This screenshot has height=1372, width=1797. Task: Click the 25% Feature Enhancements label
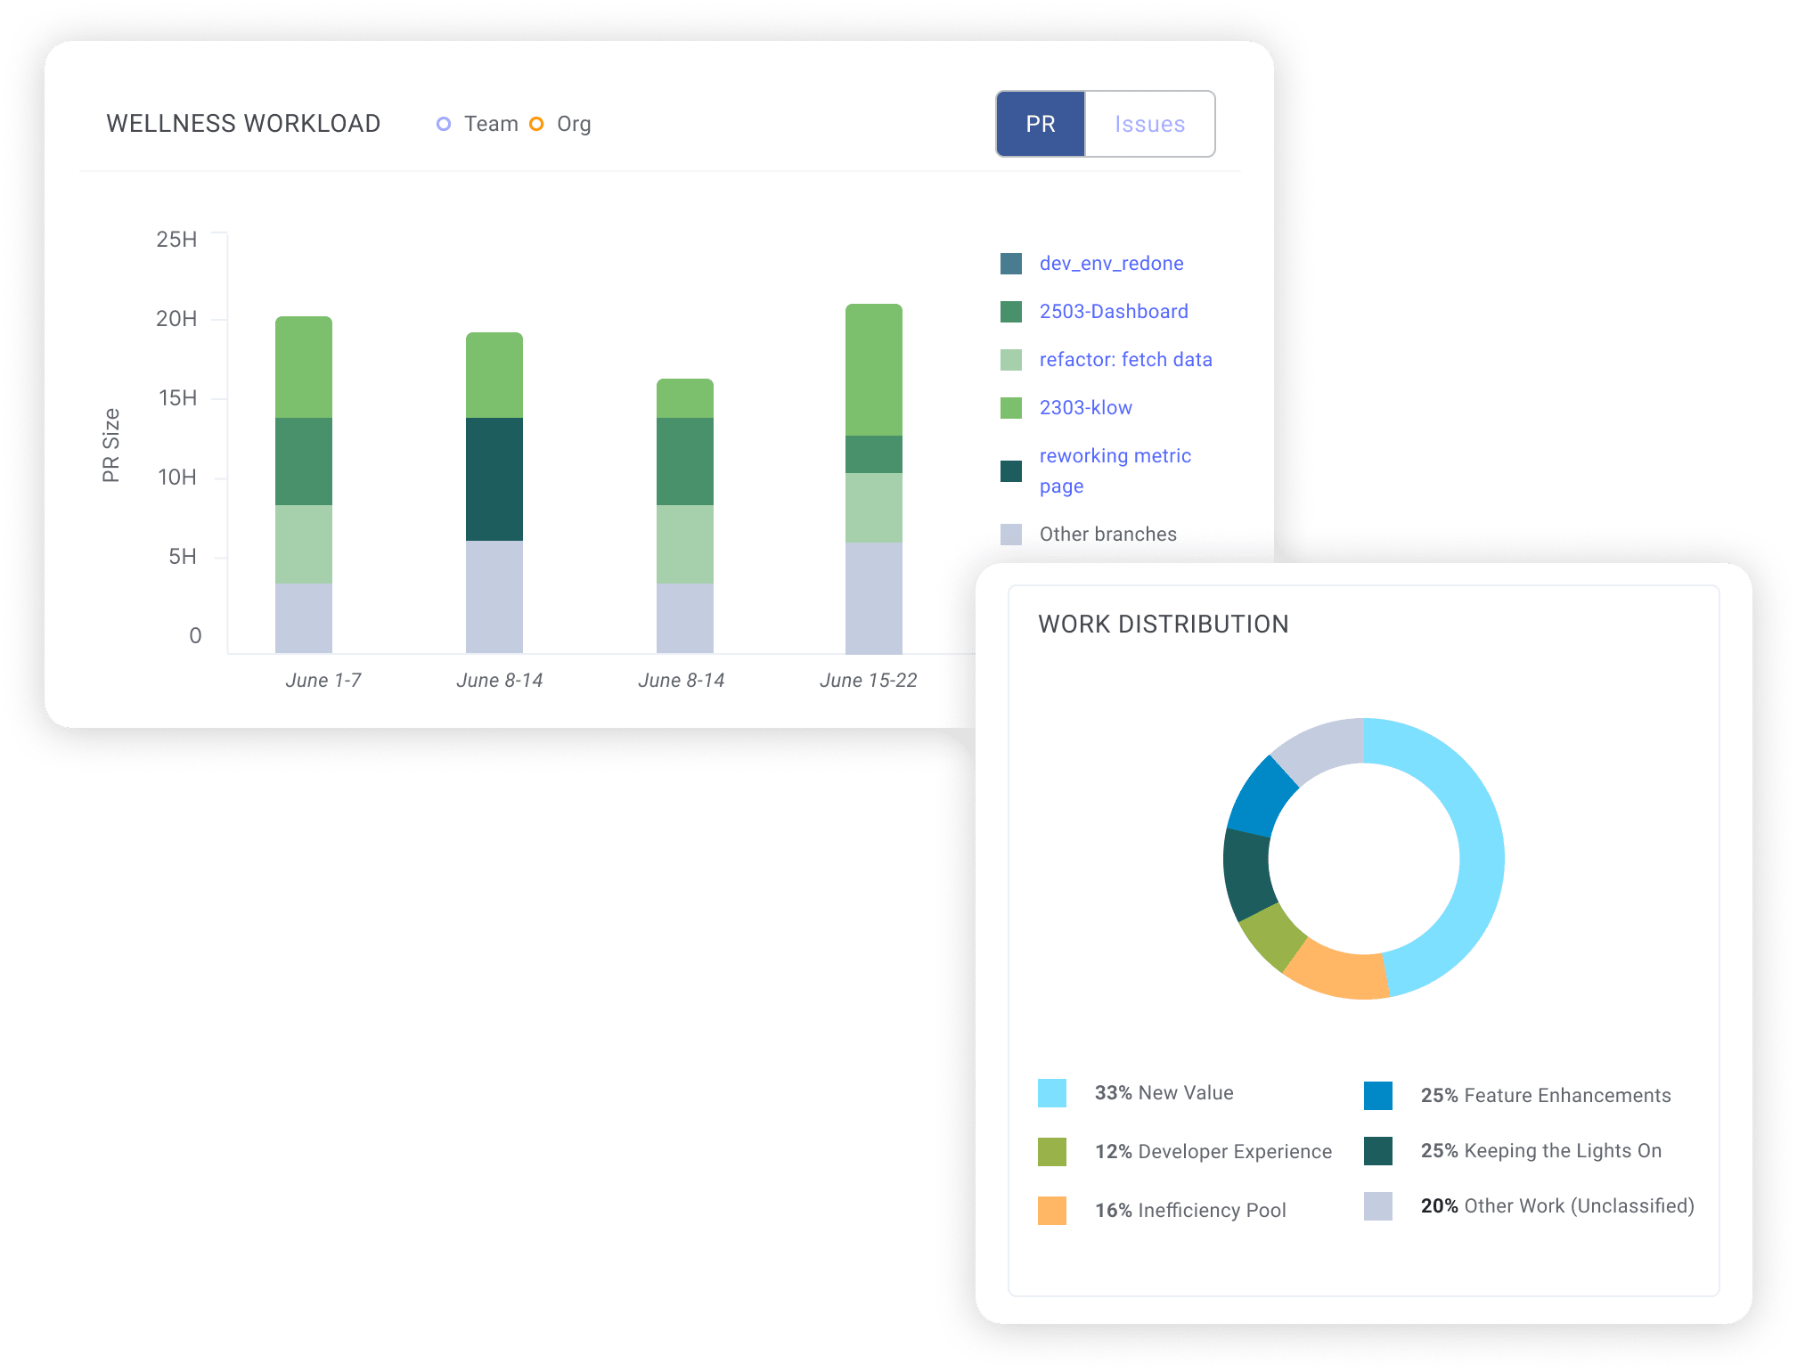click(x=1546, y=1096)
